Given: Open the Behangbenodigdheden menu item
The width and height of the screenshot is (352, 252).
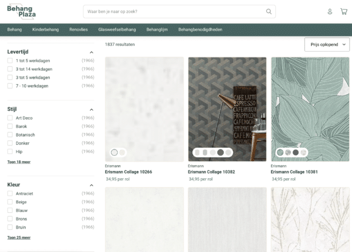Looking at the screenshot, I should click(x=200, y=29).
